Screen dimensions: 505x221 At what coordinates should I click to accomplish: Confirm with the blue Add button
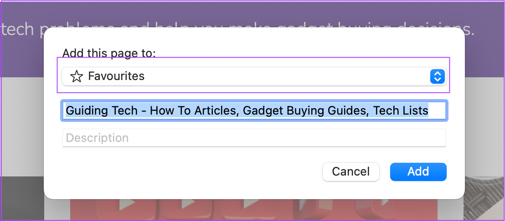(x=418, y=171)
